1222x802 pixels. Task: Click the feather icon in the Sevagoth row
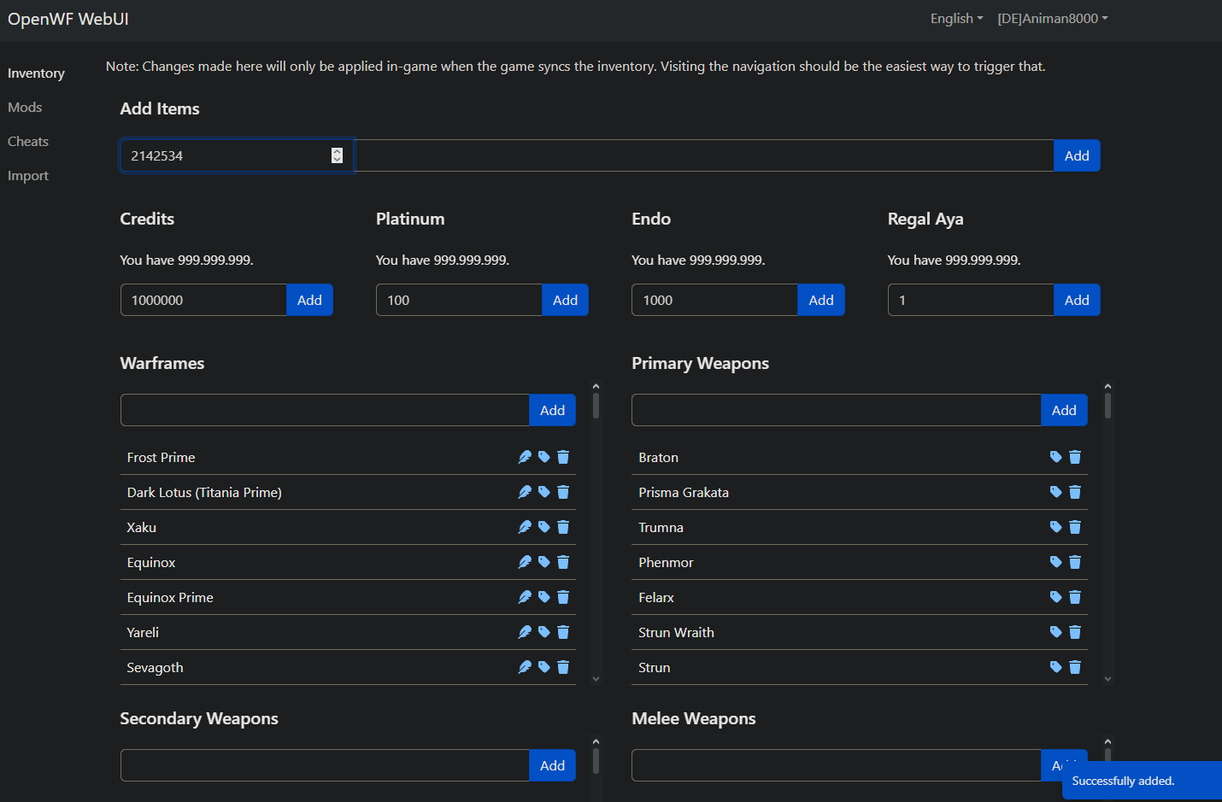[525, 667]
